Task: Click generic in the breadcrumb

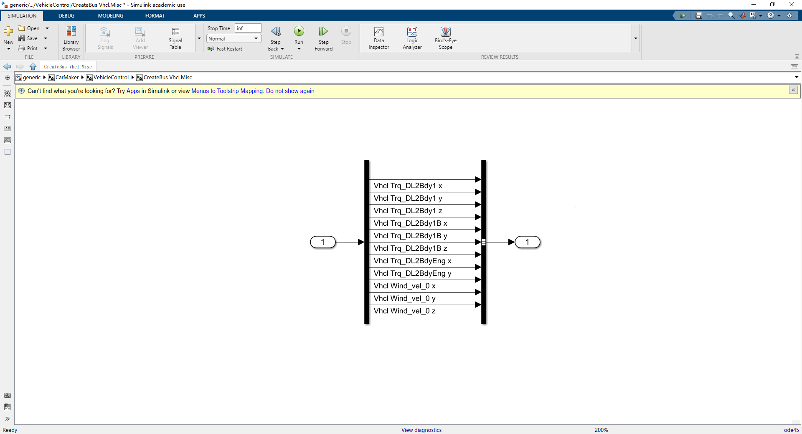Action: [32, 78]
